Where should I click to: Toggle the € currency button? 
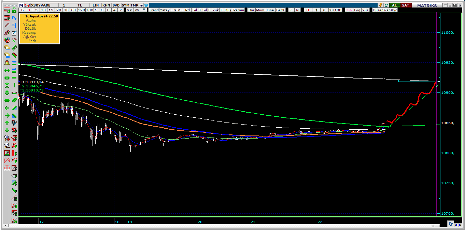click(324, 10)
